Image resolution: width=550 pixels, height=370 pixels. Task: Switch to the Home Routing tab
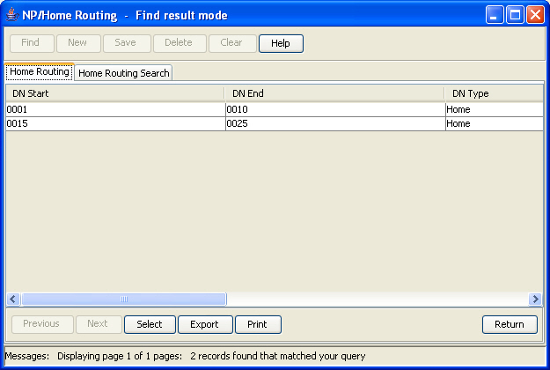pyautogui.click(x=40, y=72)
